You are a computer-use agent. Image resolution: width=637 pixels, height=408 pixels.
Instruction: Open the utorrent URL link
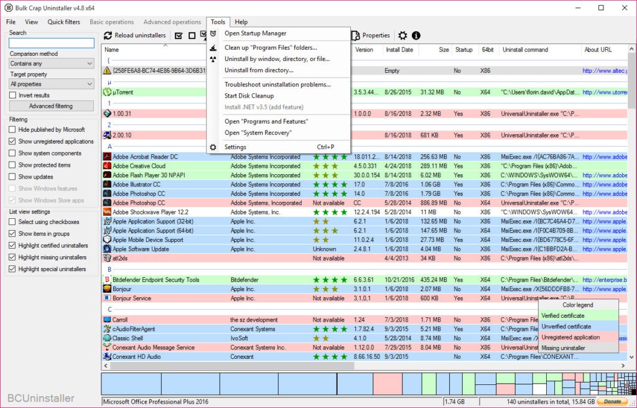click(x=605, y=92)
